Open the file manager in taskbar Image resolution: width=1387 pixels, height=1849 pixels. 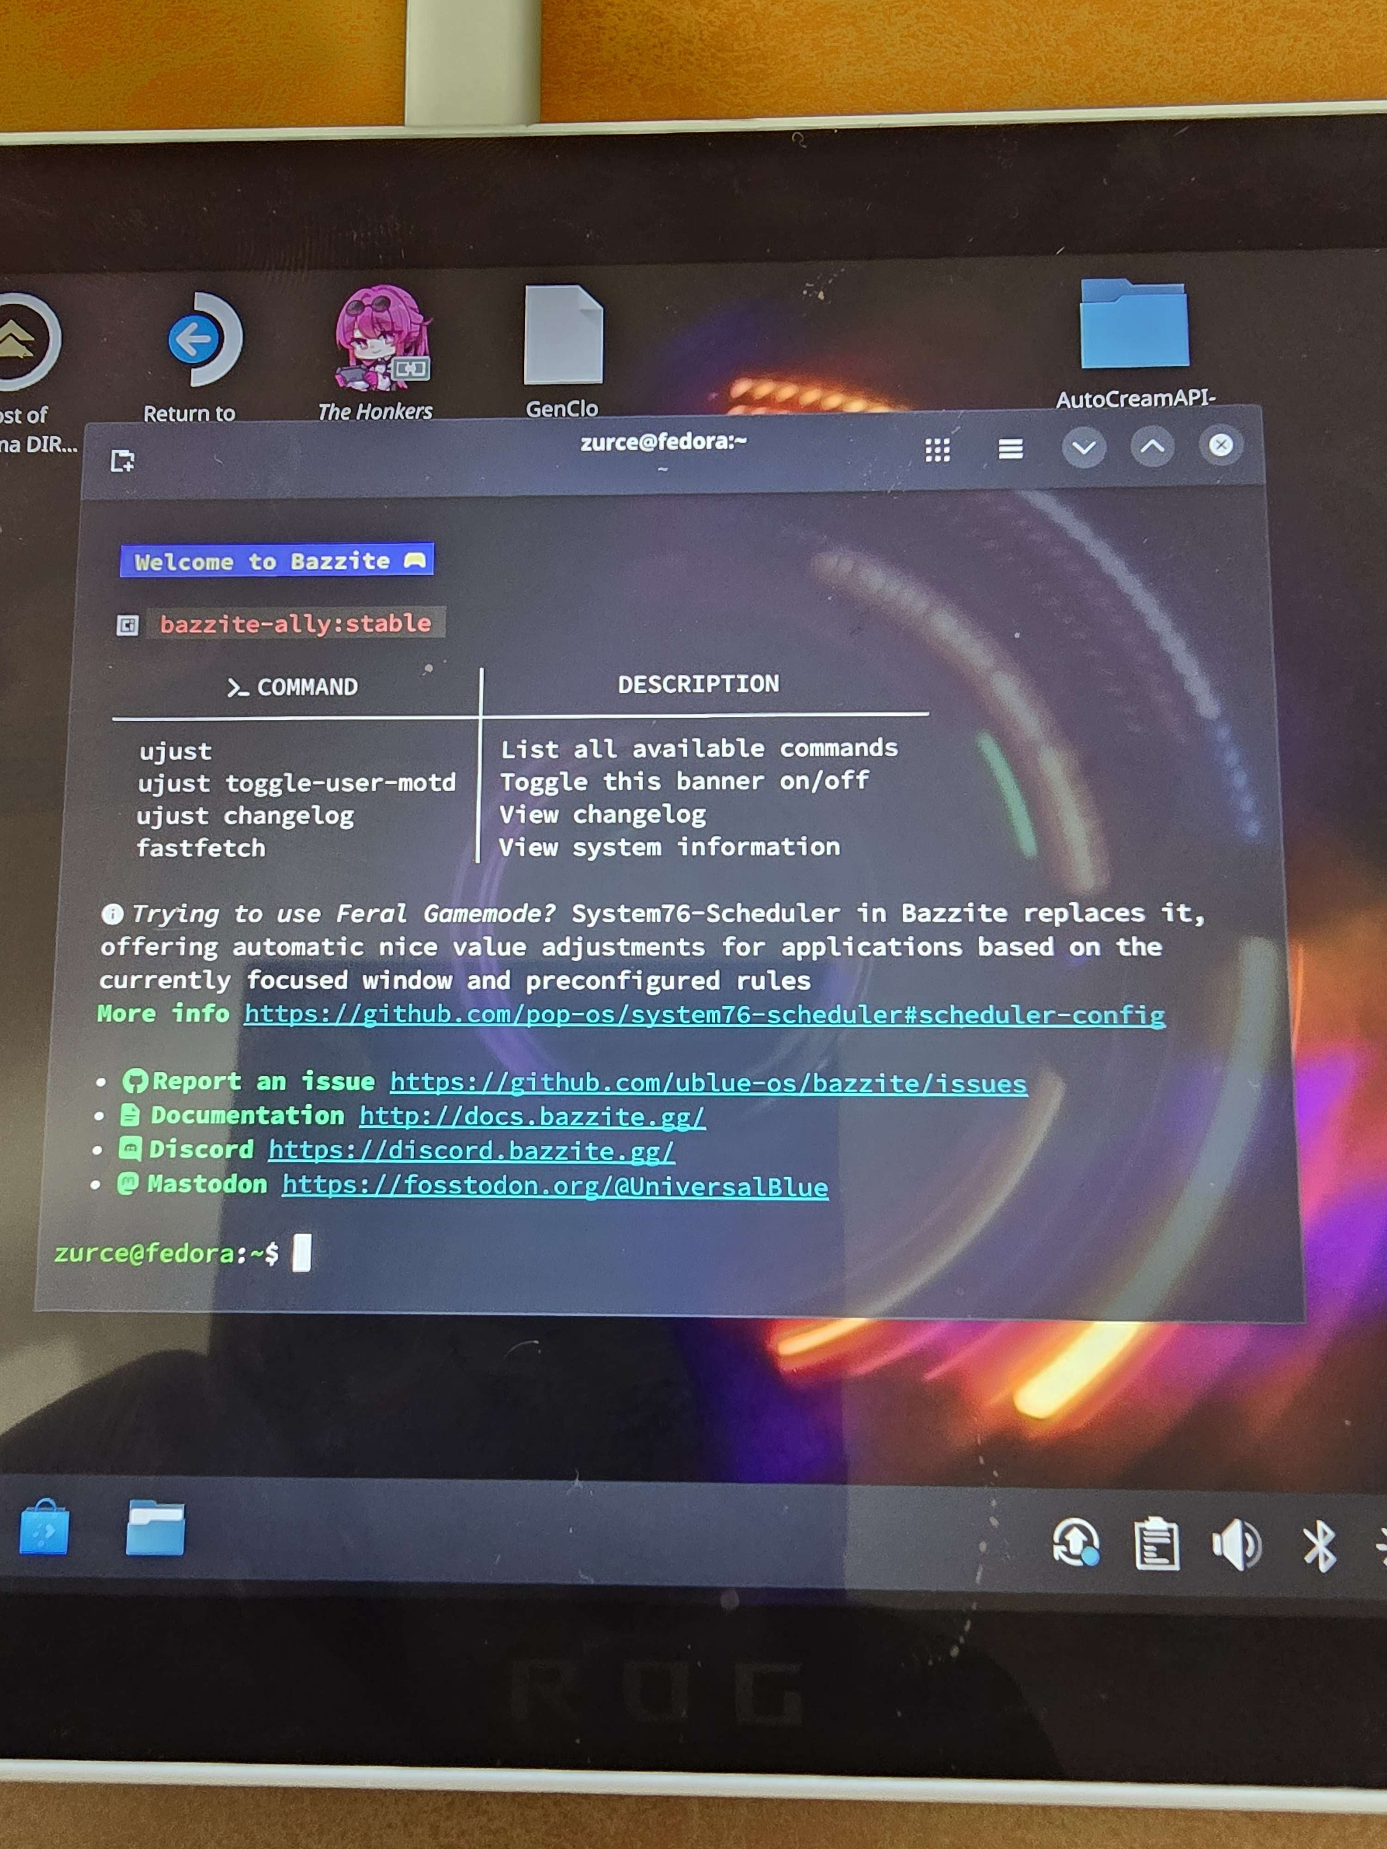(155, 1528)
